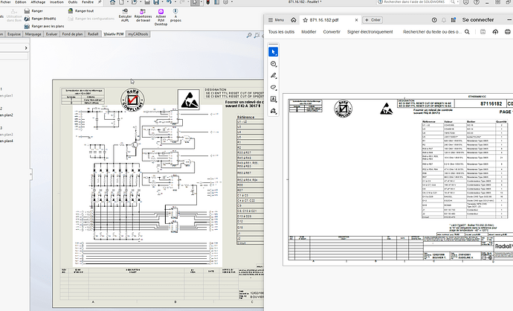The width and height of the screenshot is (513, 311).
Task: Select the comment tool in the Acrobat side toolbar
Action: tap(273, 64)
